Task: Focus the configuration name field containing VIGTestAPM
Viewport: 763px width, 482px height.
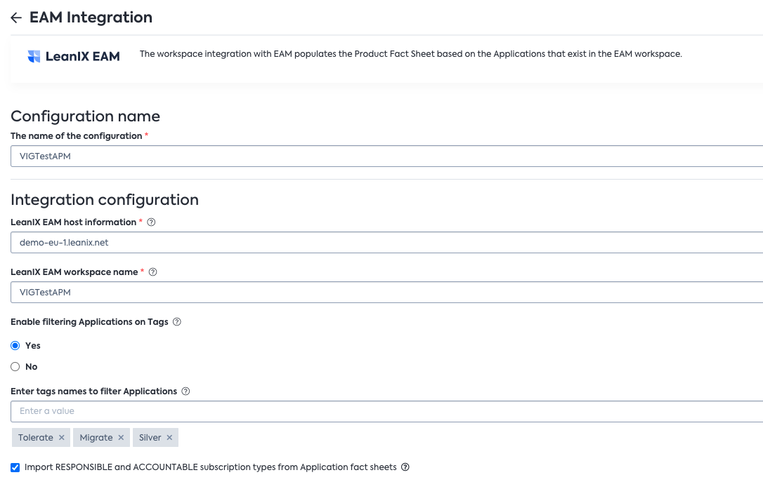Action: 387,156
